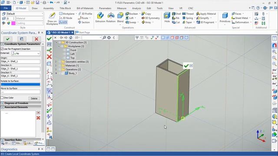
Task: Click the search magnifier in model tree toolbar
Action: [x=104, y=38]
